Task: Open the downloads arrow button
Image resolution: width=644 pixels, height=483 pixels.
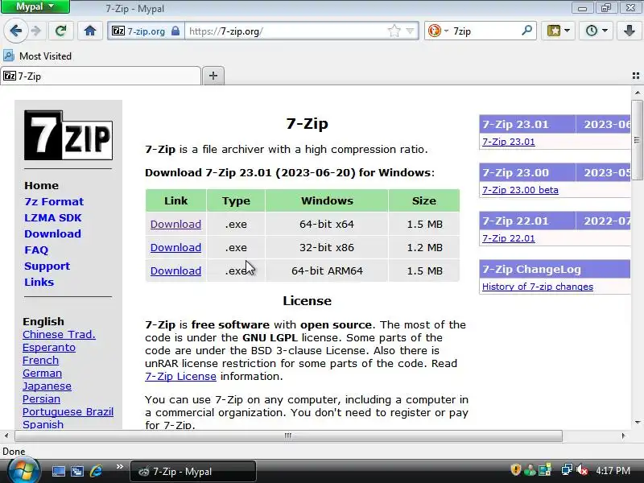Action: click(x=629, y=31)
